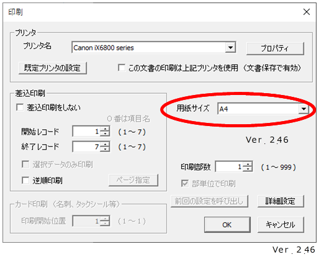The height and width of the screenshot is (262, 324).
Task: Confirm printing with the OK button
Action: pyautogui.click(x=227, y=225)
